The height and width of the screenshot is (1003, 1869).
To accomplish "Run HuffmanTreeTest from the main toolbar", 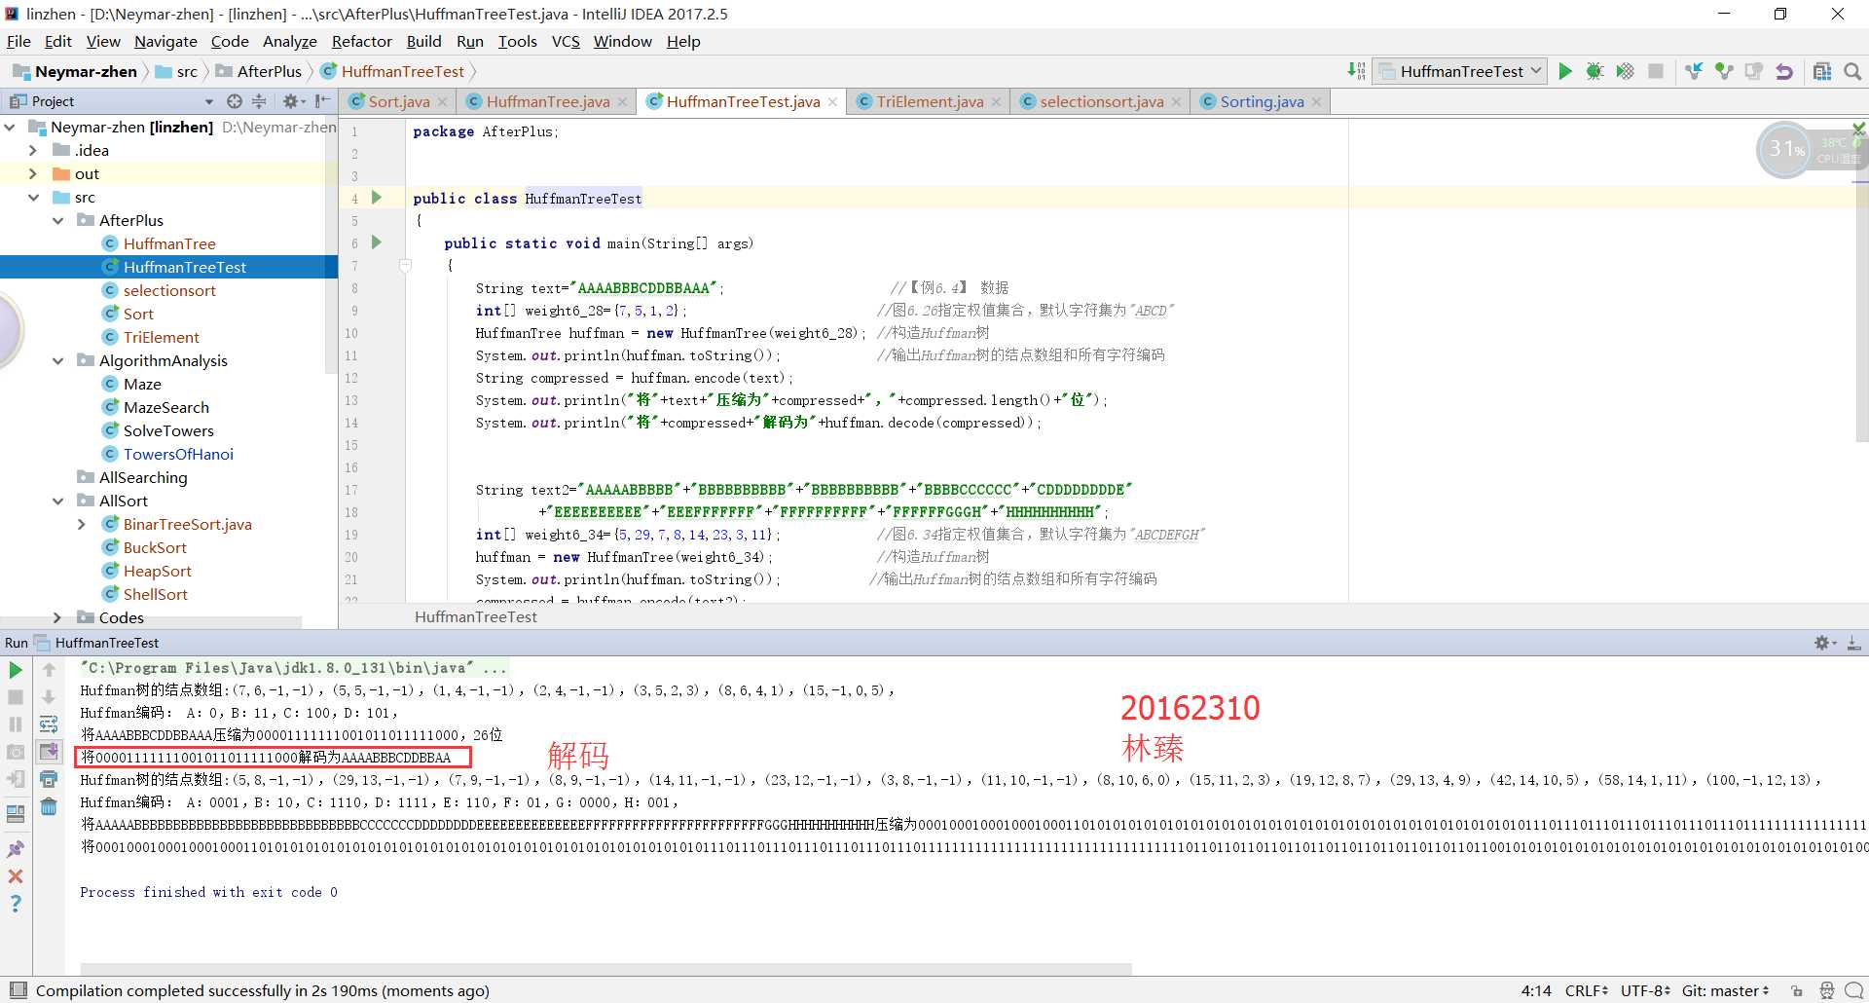I will 1565,71.
